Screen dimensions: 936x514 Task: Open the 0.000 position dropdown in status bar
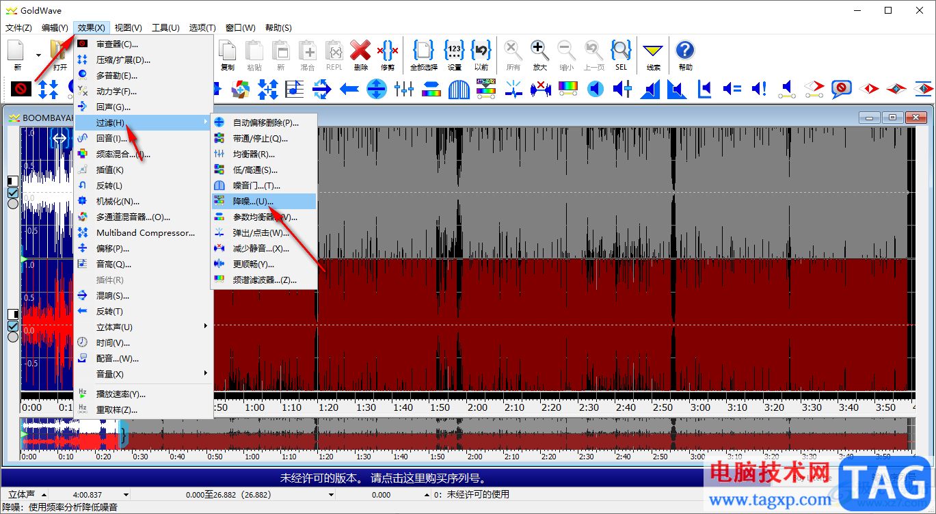[x=427, y=495]
